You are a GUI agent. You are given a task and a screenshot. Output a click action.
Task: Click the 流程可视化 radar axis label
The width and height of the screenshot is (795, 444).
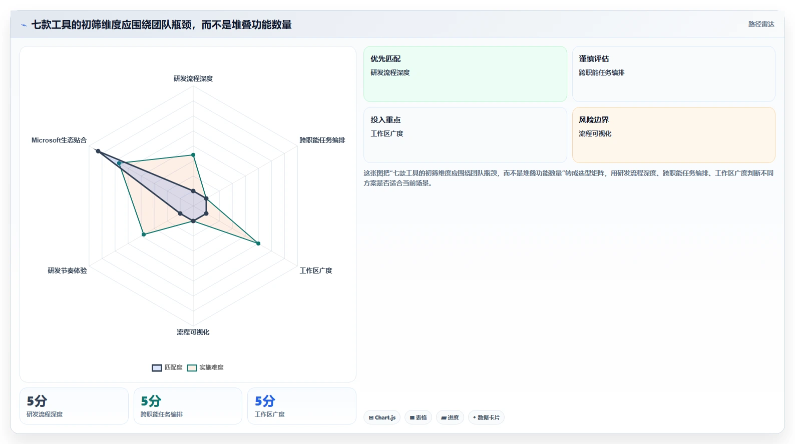tap(193, 332)
